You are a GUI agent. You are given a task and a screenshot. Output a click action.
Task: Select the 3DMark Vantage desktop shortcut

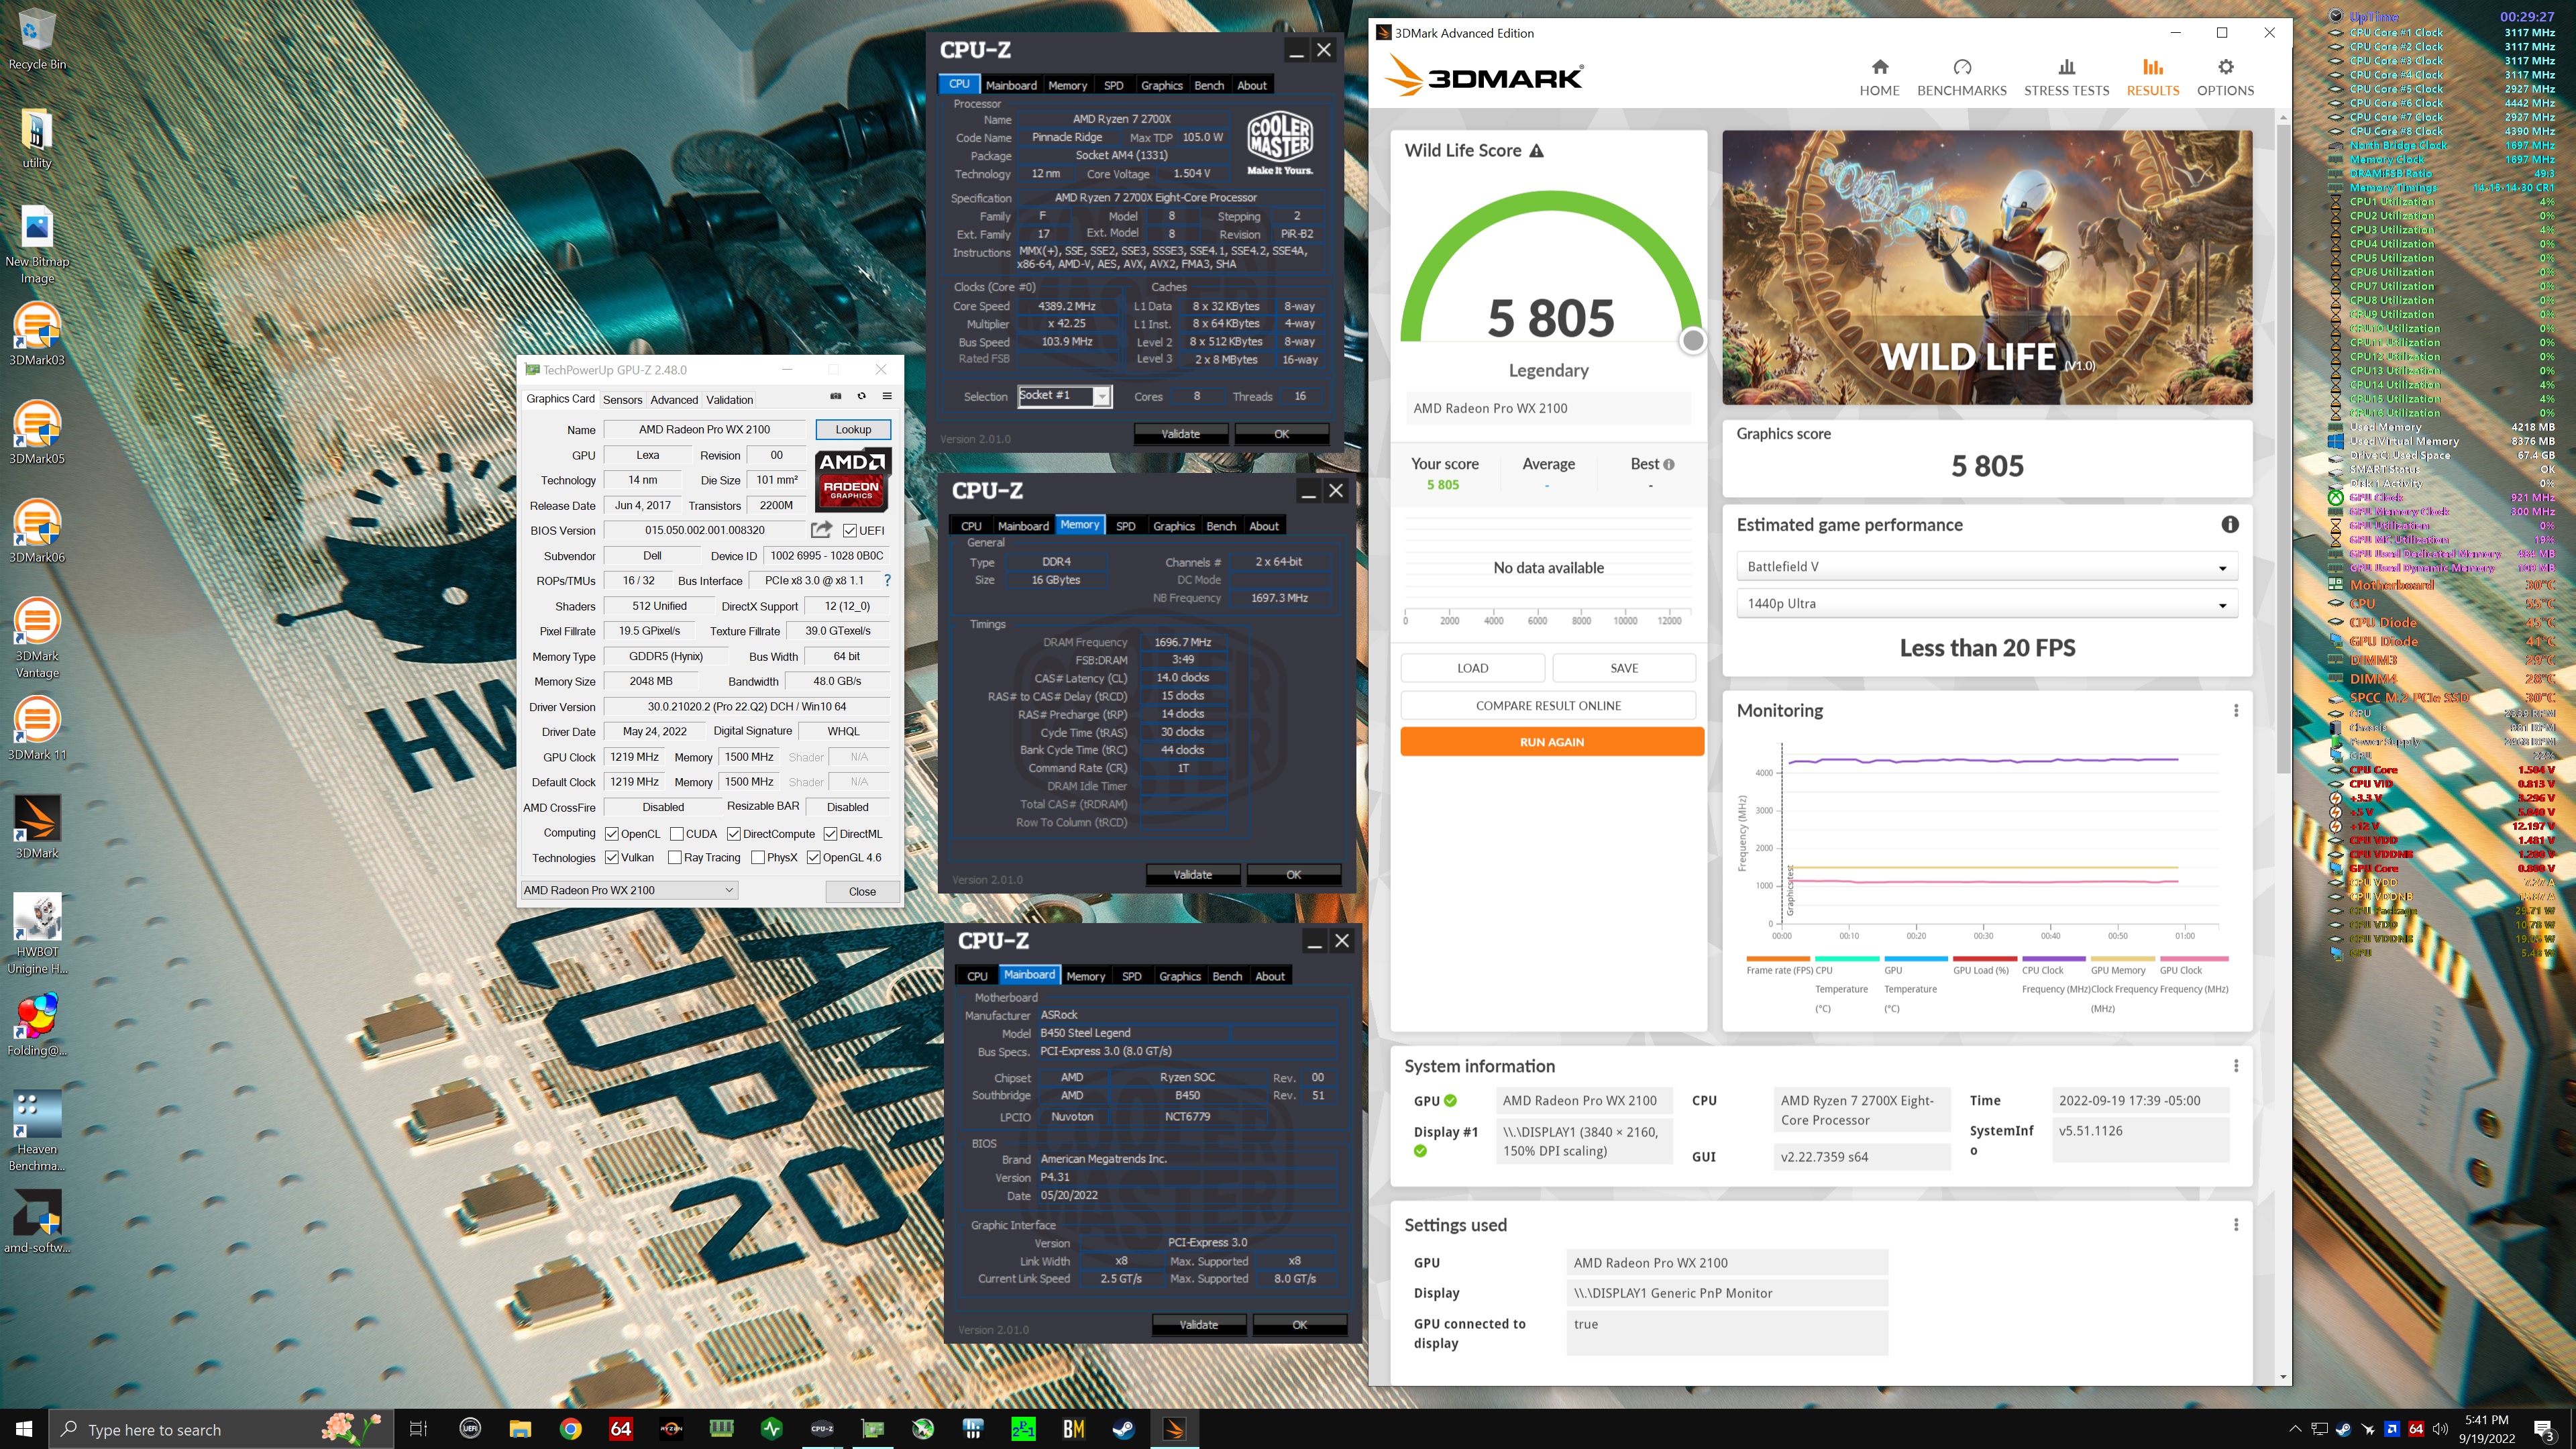[x=37, y=638]
